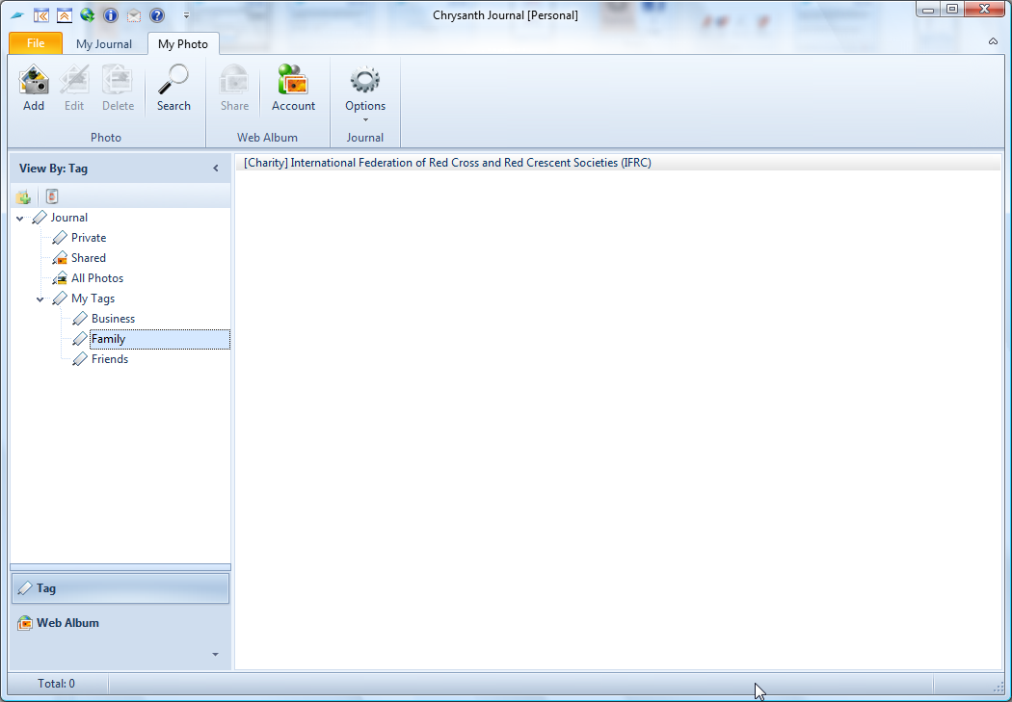Open the File menu
The height and width of the screenshot is (702, 1012).
tap(36, 43)
